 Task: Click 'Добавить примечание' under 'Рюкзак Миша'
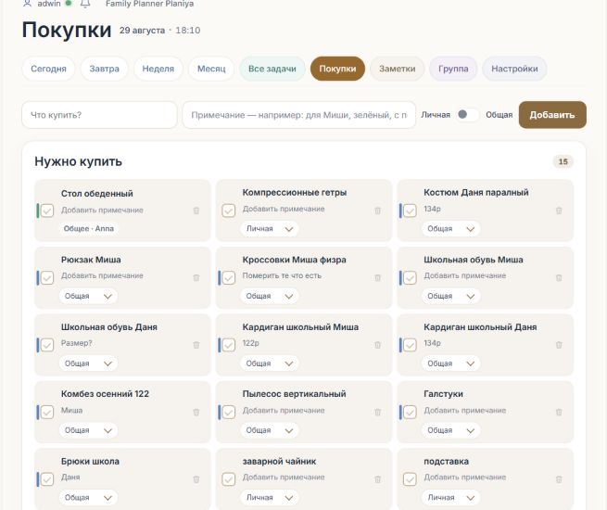(102, 275)
